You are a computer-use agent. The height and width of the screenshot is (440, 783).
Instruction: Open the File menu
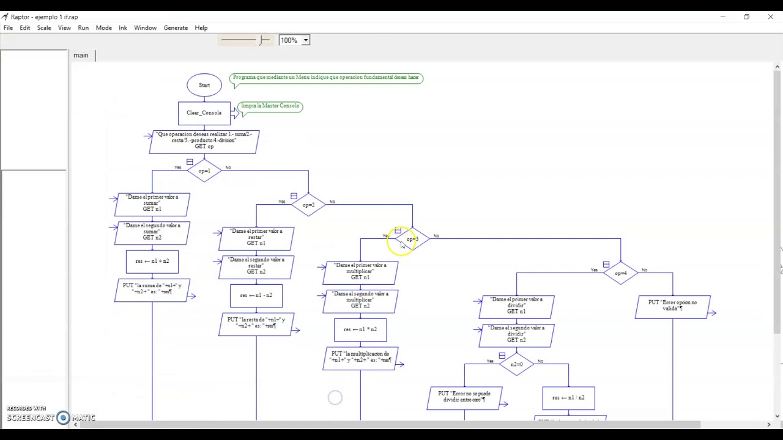8,28
